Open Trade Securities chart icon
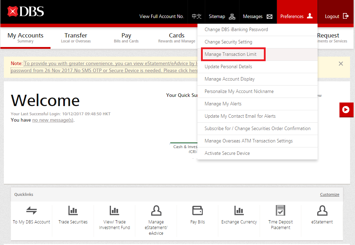This screenshot has width=355, height=245. (73, 211)
